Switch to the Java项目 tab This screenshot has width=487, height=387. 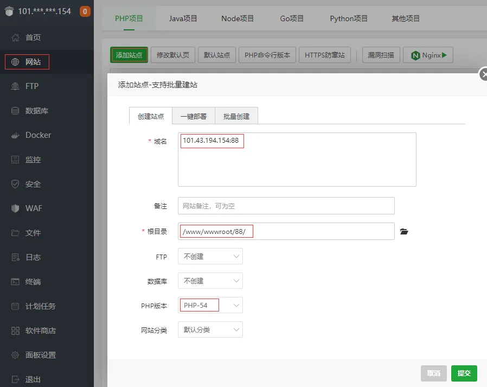[x=183, y=18]
